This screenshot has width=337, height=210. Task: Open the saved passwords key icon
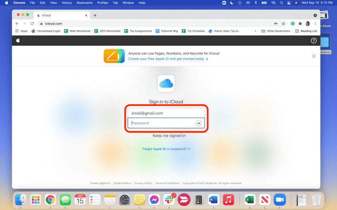pos(276,24)
